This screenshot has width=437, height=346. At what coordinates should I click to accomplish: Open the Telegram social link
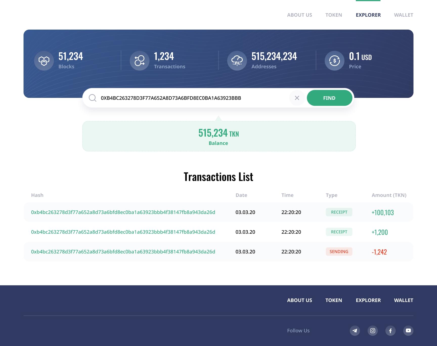(355, 331)
